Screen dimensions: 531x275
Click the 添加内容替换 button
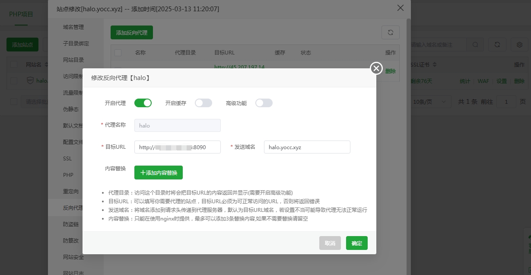pos(159,172)
